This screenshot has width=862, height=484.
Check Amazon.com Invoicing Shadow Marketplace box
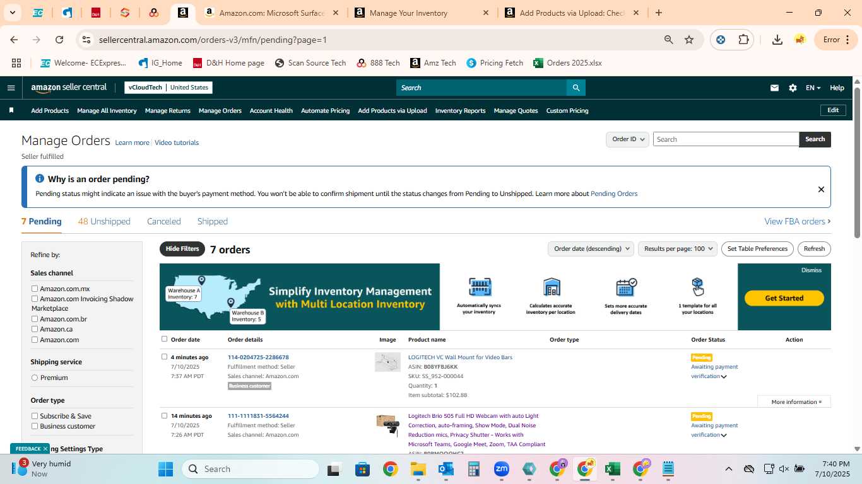tap(35, 299)
